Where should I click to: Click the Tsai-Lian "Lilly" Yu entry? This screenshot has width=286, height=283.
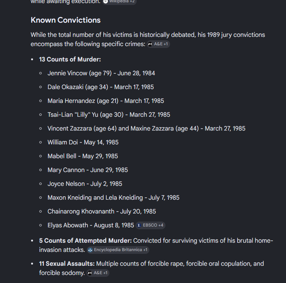click(x=109, y=114)
